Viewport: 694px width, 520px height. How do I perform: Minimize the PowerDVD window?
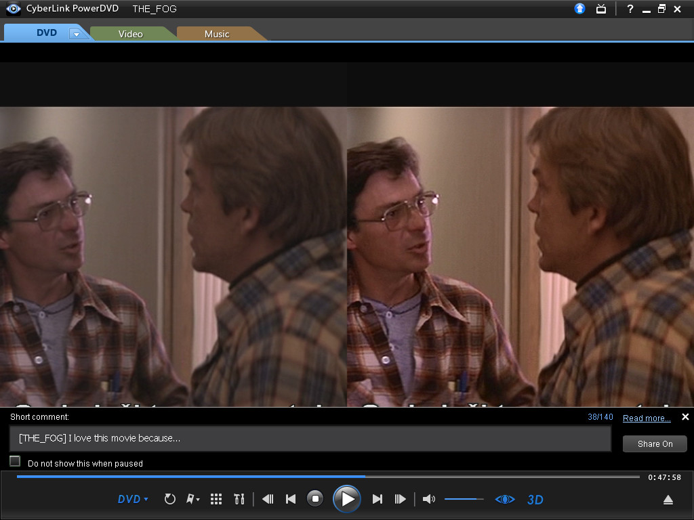[647, 9]
